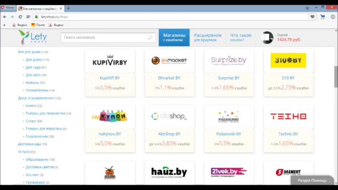Open subcategory Товары для творчества
338x190 pixels.
(x=45, y=113)
